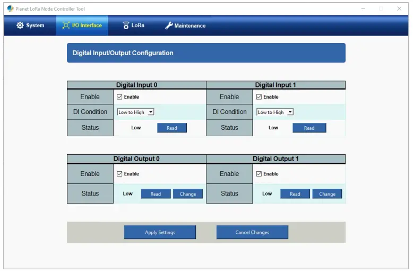Image resolution: width=413 pixels, height=273 pixels.
Task: Read status of Digital Output 0
Action: click(x=156, y=194)
